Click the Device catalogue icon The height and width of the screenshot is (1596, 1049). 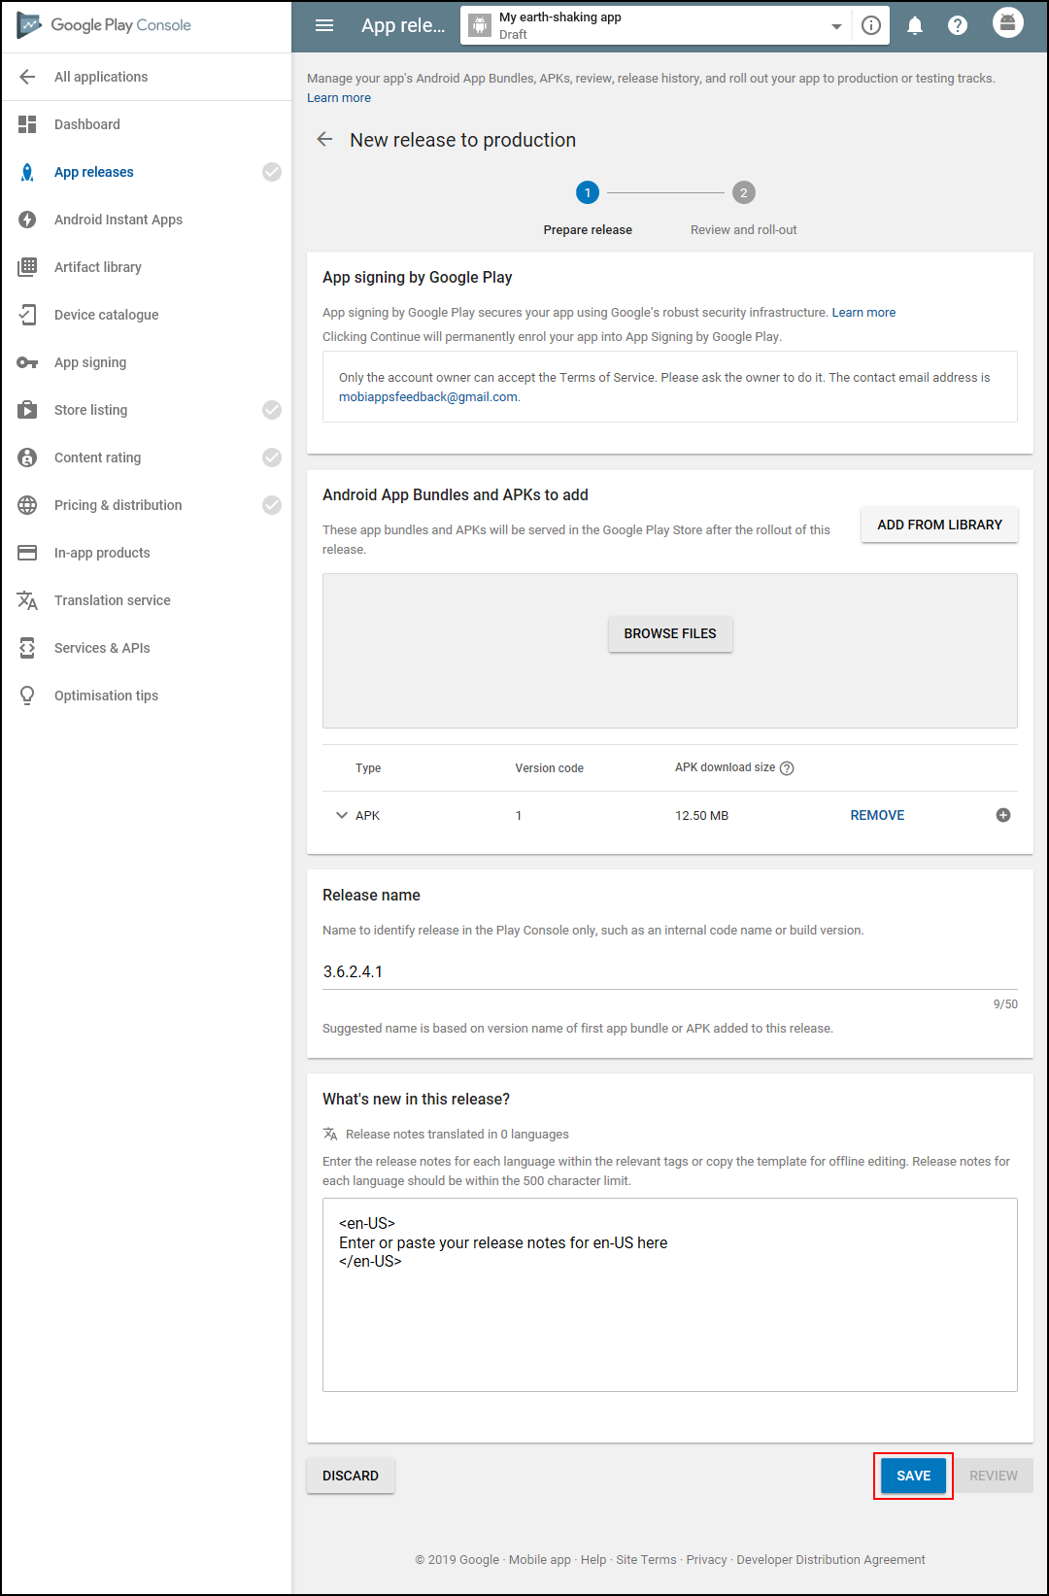click(27, 315)
